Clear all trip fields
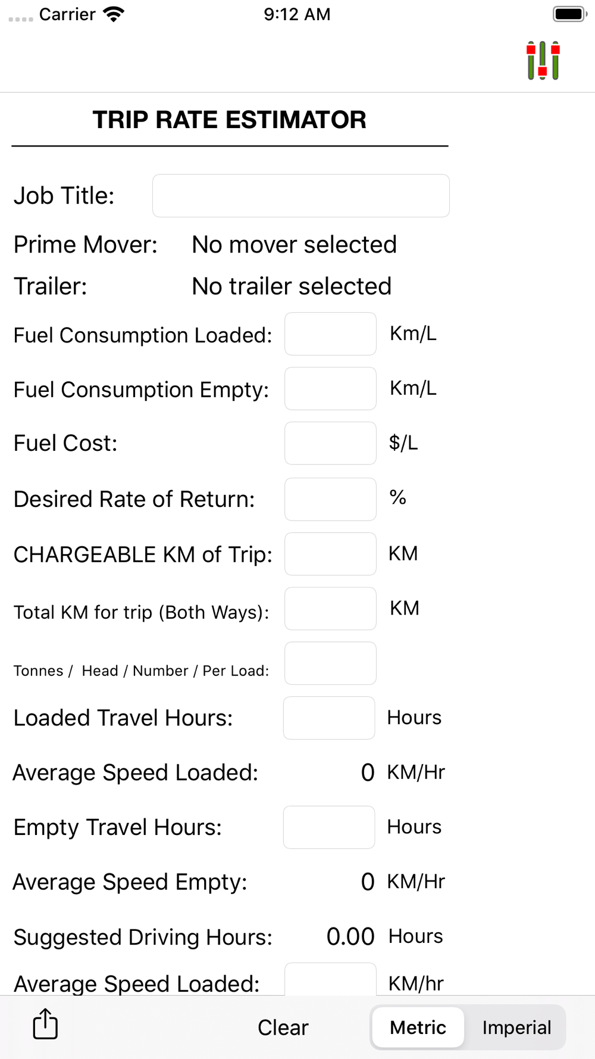 (283, 1027)
